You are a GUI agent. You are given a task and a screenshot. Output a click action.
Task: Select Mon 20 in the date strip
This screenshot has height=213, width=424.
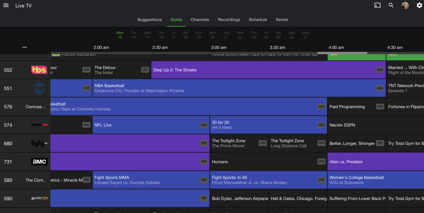click(213, 35)
